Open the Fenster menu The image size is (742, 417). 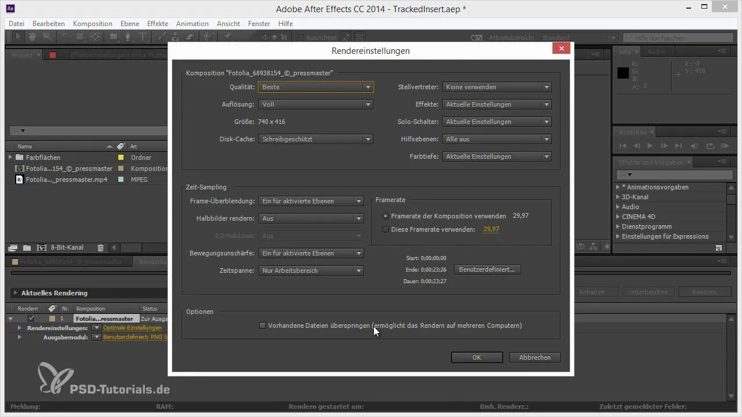(x=259, y=24)
